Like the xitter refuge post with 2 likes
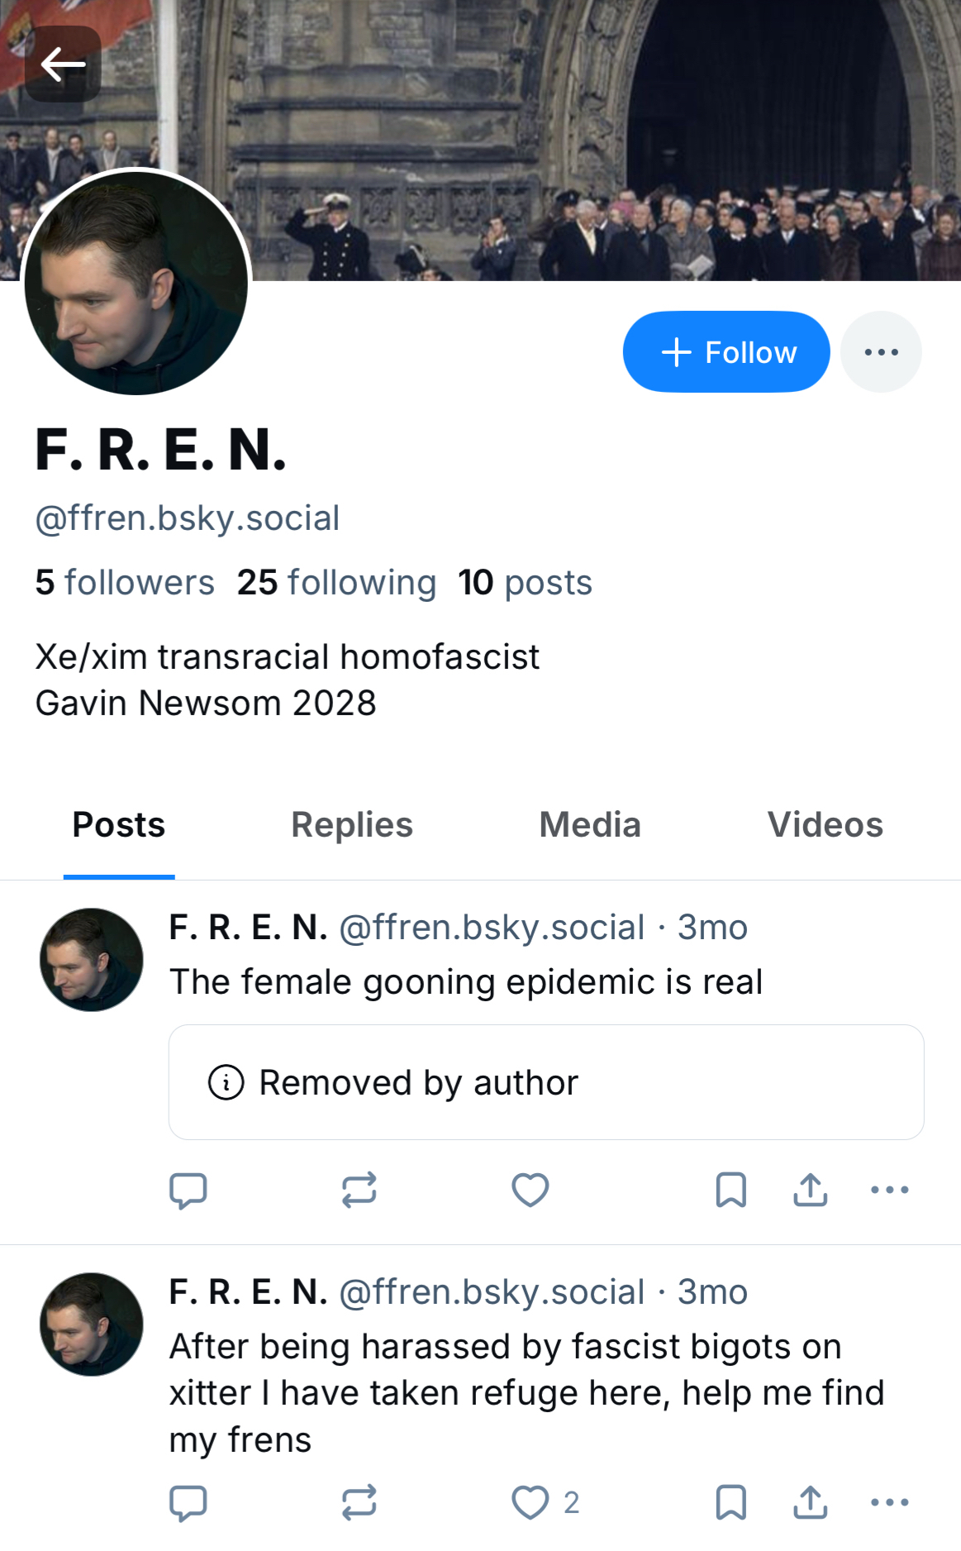961x1551 pixels. tap(530, 1503)
